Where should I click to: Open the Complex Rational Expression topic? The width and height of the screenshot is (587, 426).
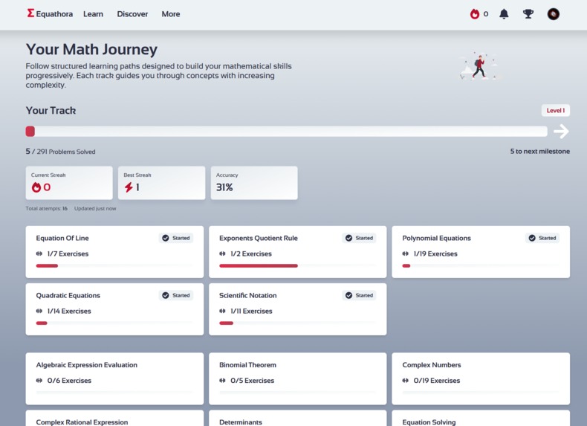114,418
